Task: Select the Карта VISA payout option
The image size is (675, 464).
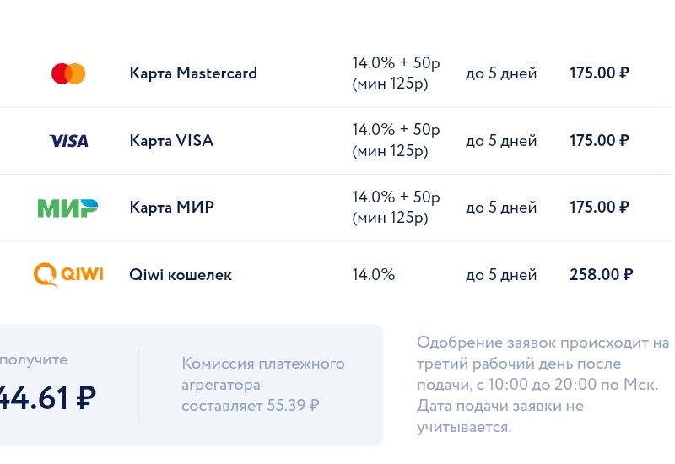Action: coord(171,141)
